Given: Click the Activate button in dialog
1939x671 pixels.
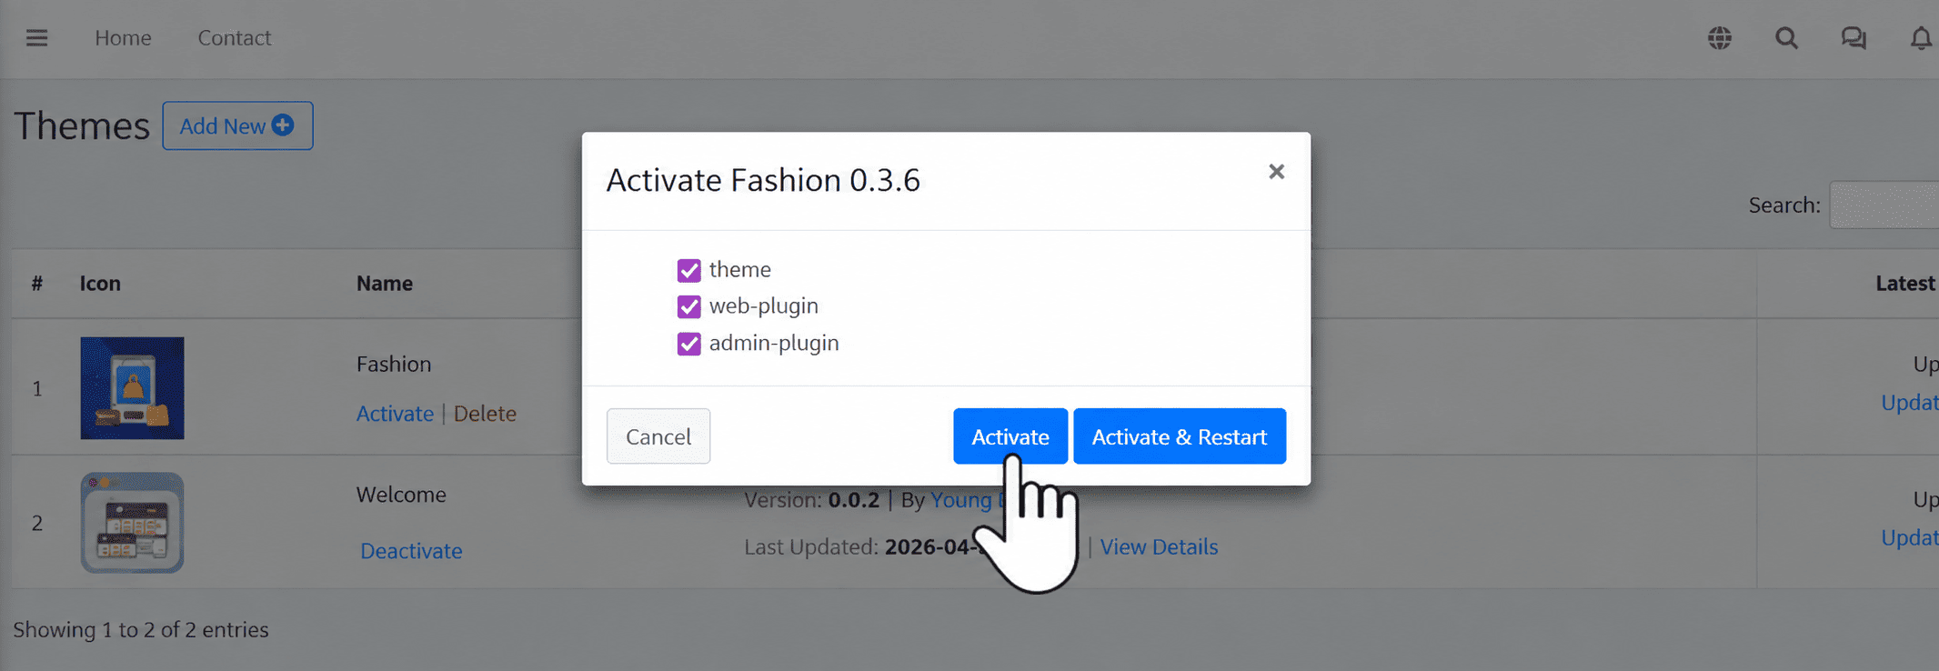Looking at the screenshot, I should (1010, 436).
